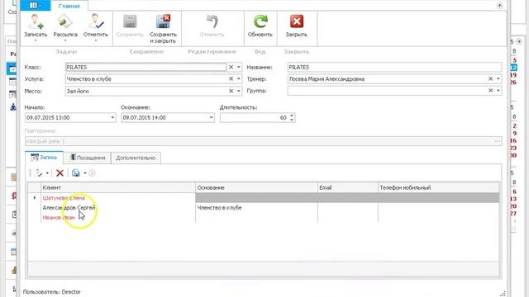Switch to the Запись tab
The height and width of the screenshot is (297, 529).
point(44,158)
